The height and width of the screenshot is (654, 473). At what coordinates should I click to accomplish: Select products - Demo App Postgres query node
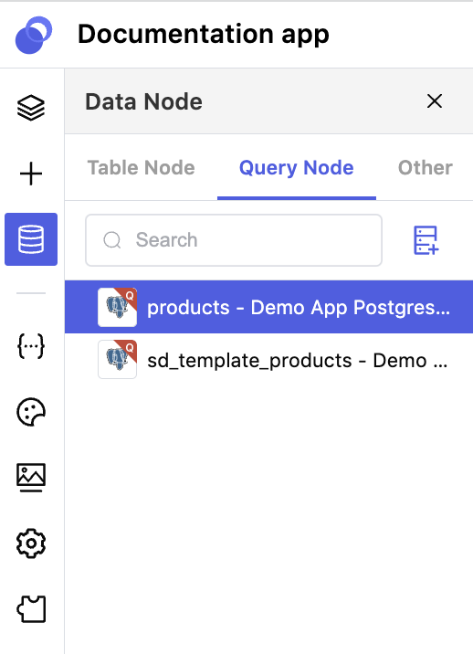(x=268, y=307)
